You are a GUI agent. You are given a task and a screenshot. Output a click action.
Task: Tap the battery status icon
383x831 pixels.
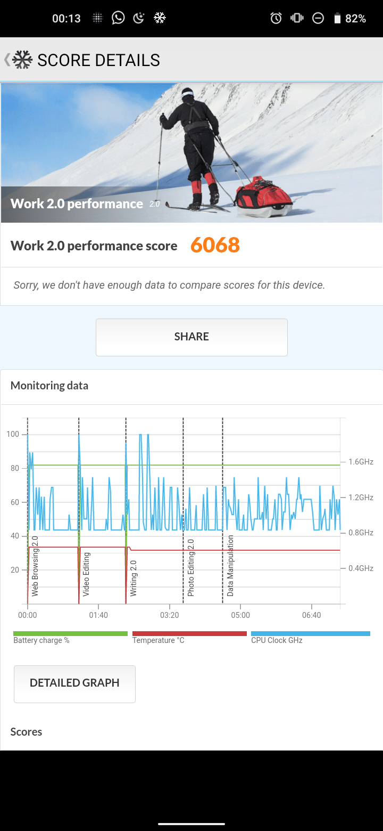pos(337,19)
